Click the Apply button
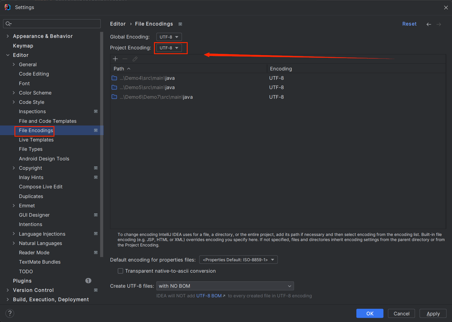The width and height of the screenshot is (452, 322). [433, 313]
